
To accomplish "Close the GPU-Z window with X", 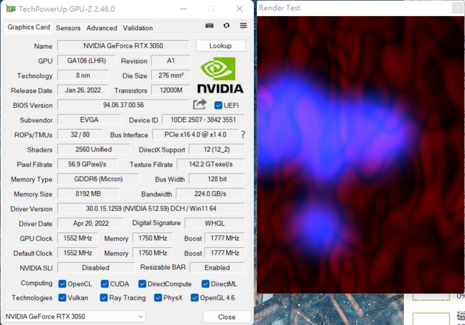I will point(240,9).
